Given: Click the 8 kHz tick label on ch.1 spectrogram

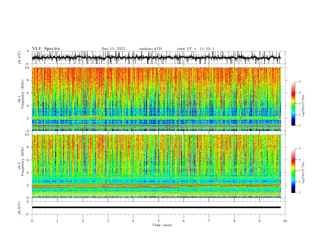Looking at the screenshot, I should [x=28, y=80].
